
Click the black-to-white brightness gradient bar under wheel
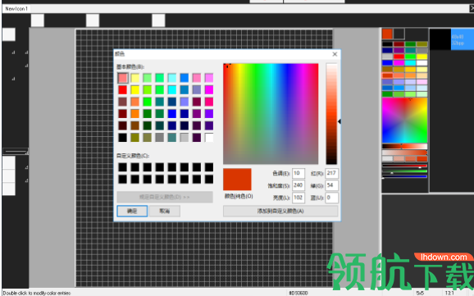(404, 146)
